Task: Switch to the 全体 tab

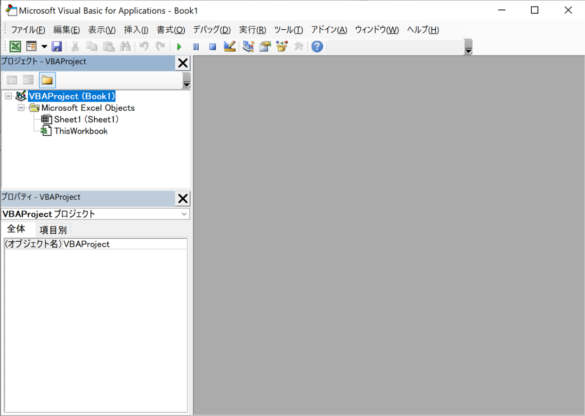Action: coord(16,229)
